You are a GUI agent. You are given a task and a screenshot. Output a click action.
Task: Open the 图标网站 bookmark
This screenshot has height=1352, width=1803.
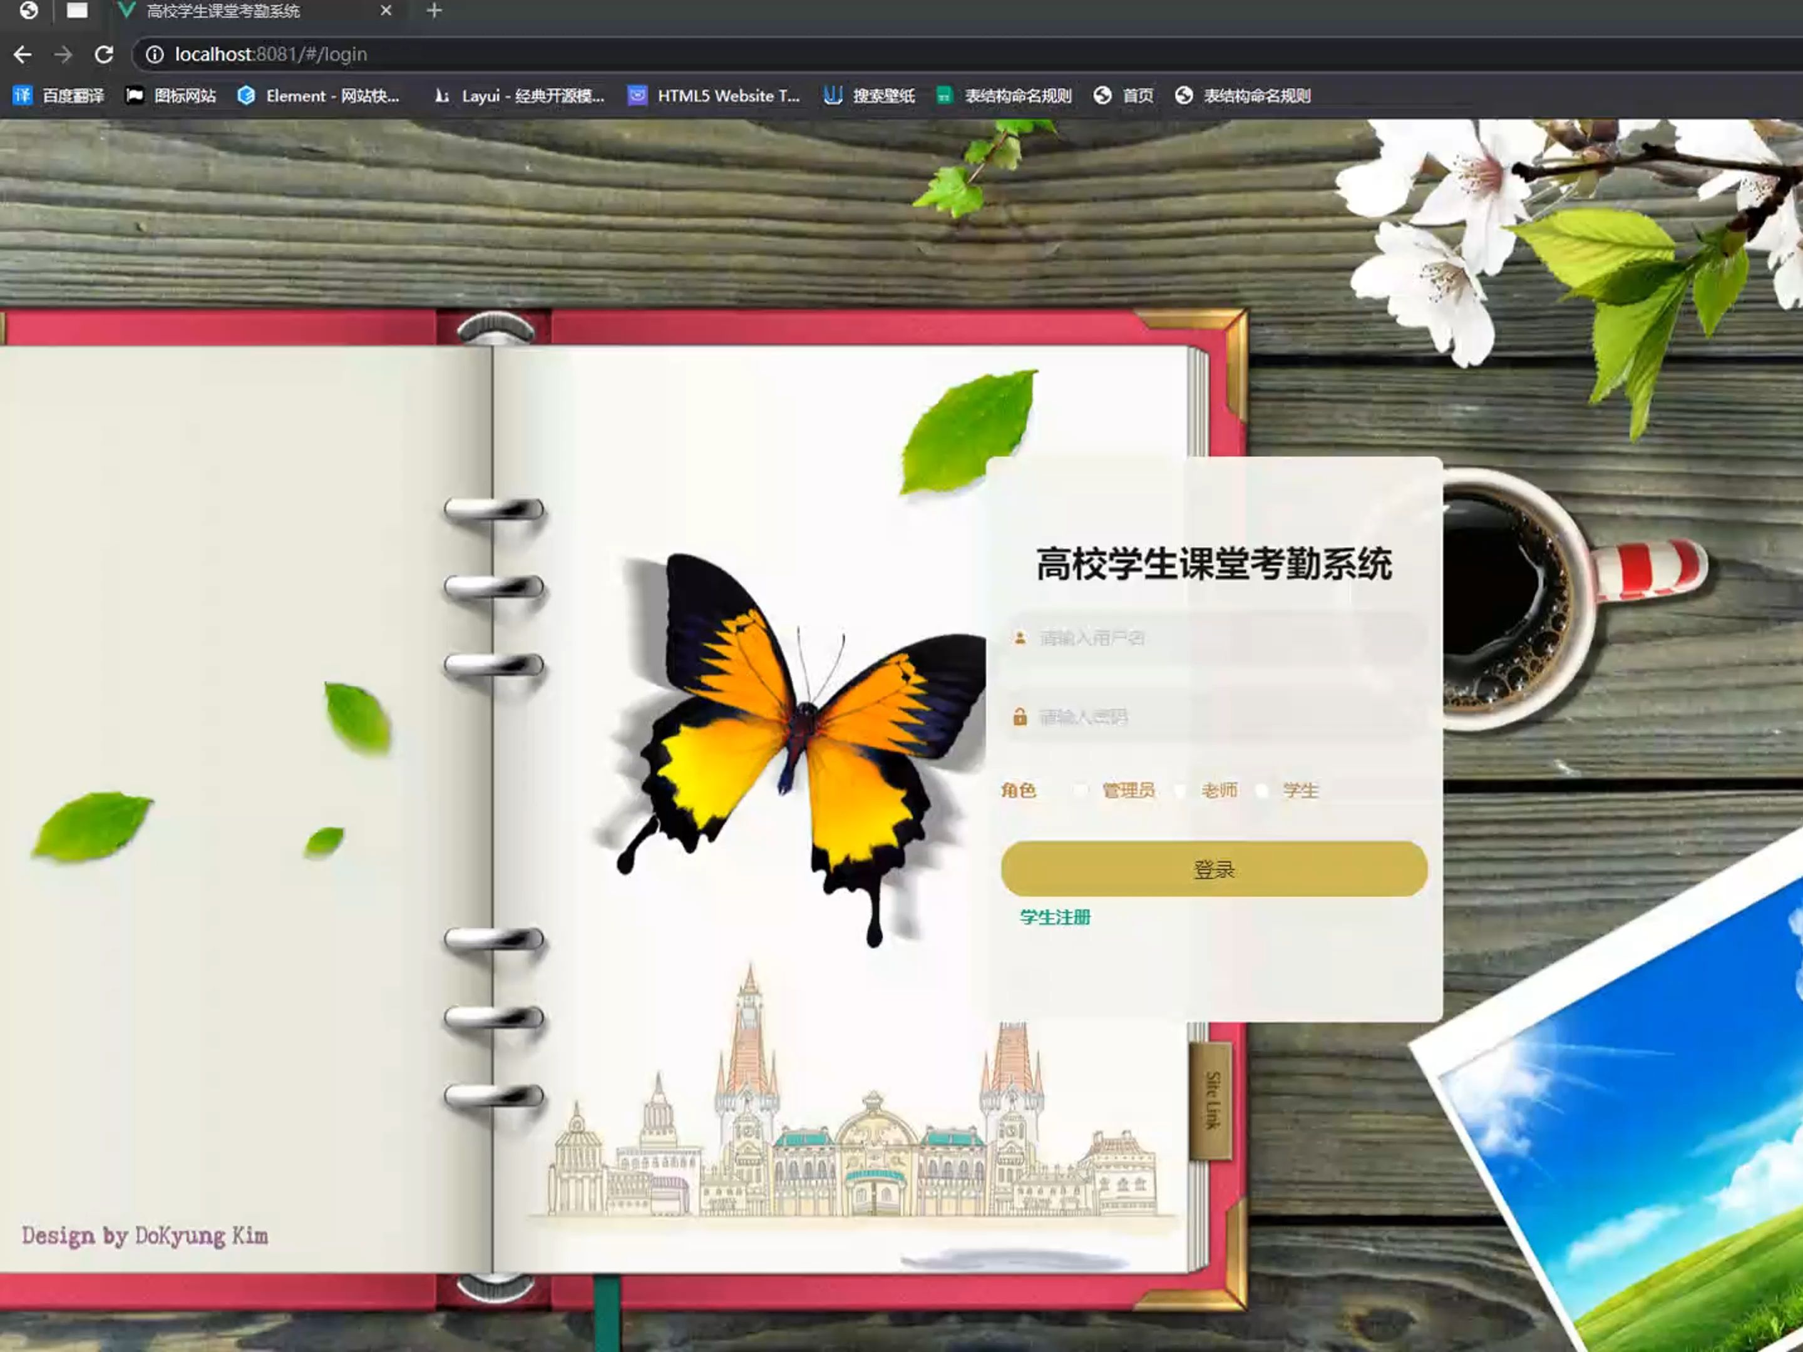coord(171,96)
